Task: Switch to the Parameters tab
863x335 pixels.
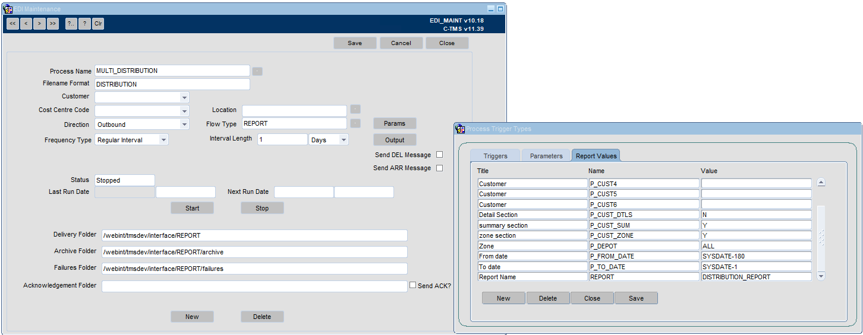Action: (546, 156)
